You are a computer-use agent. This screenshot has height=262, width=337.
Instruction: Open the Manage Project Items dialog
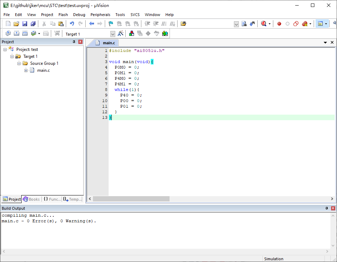[x=132, y=33]
